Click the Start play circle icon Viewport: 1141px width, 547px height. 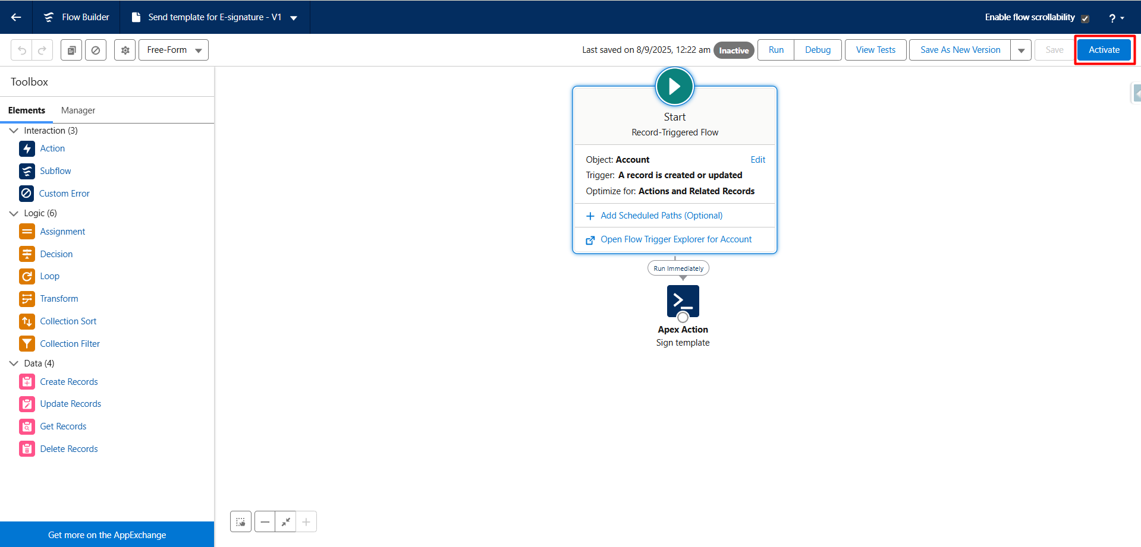click(x=674, y=86)
